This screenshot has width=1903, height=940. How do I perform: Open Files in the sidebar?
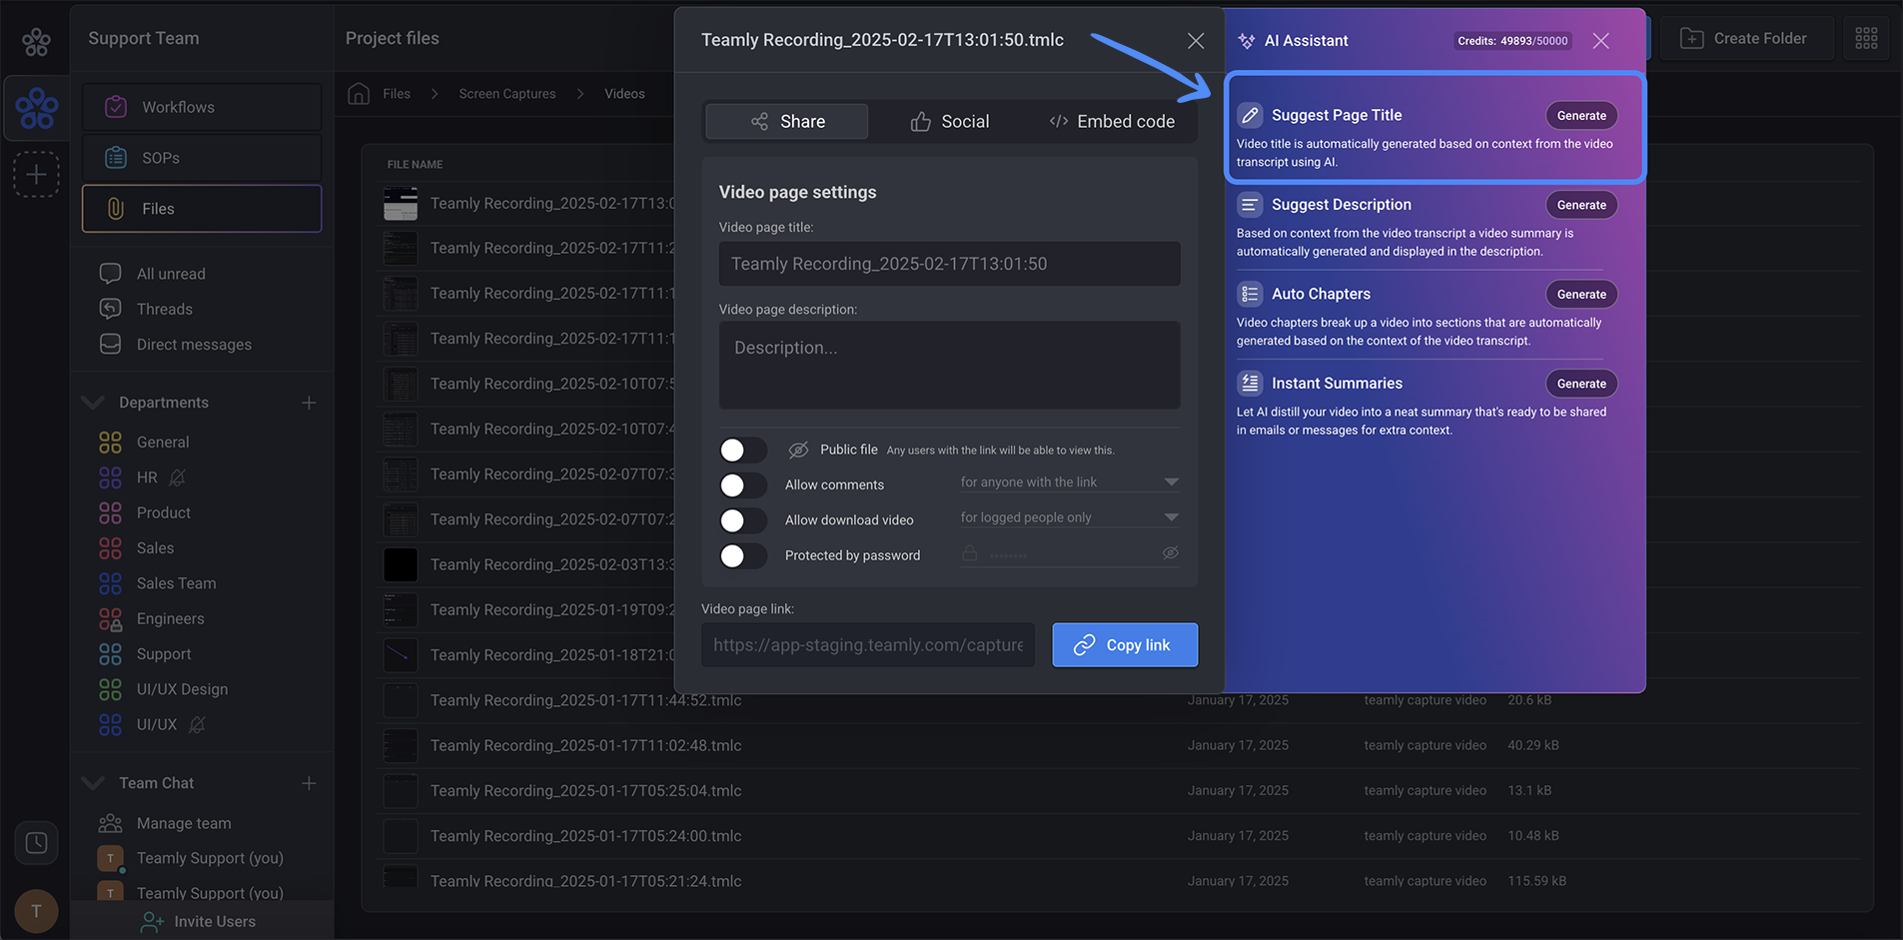[202, 209]
